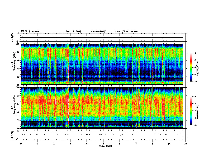Viewport: 209px width, 161px height.
Task: Click the time axis tick label "9"
Action: pos(169,144)
